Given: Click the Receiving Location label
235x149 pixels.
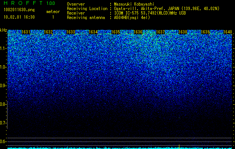Looking at the screenshot, I should click(87, 9).
